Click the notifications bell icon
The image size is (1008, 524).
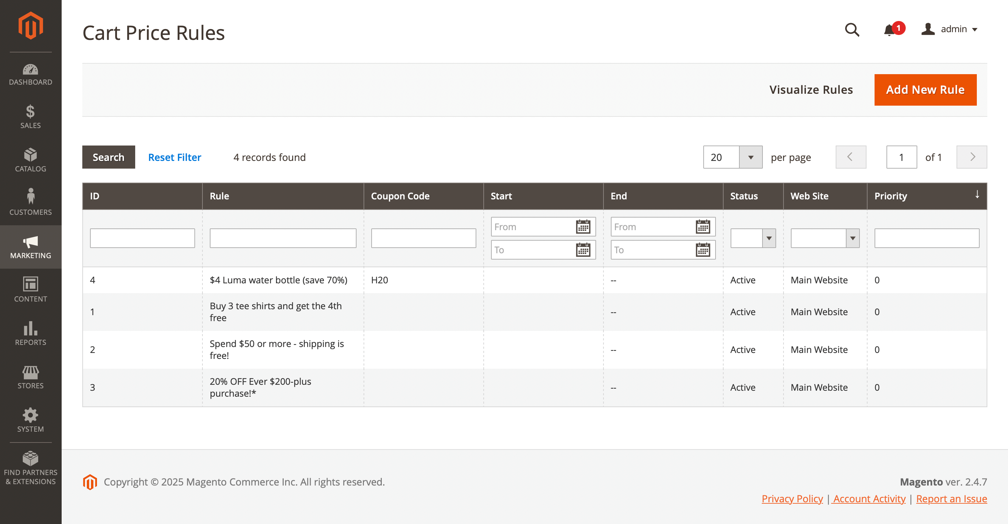click(889, 30)
